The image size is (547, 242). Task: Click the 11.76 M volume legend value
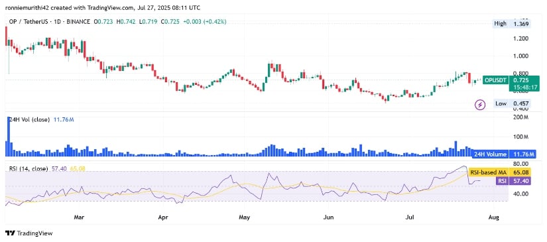tap(63, 119)
